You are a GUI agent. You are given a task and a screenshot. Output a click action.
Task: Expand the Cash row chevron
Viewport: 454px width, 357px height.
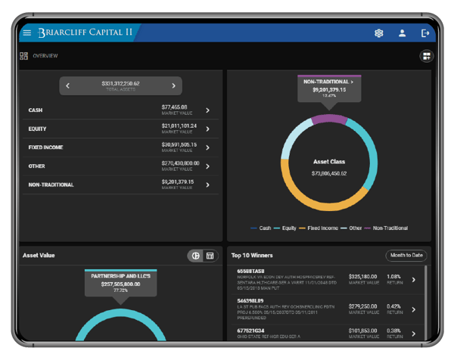click(x=207, y=110)
